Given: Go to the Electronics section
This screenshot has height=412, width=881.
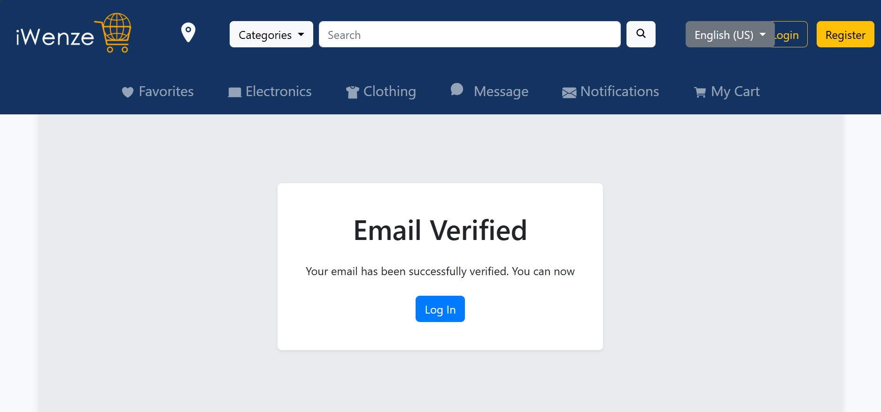Looking at the screenshot, I should click(x=270, y=91).
